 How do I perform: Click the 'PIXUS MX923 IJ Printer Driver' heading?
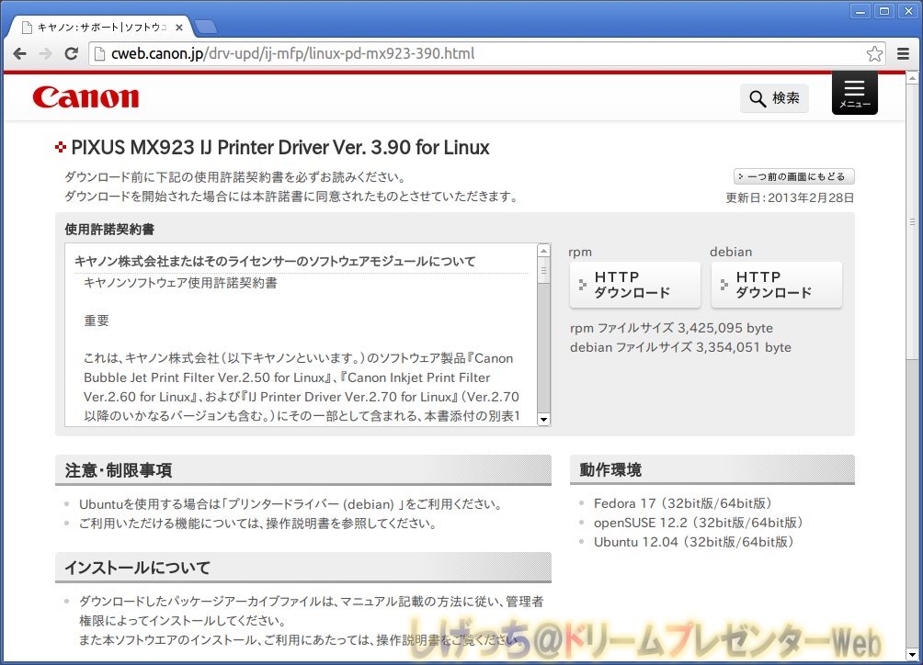click(x=280, y=148)
